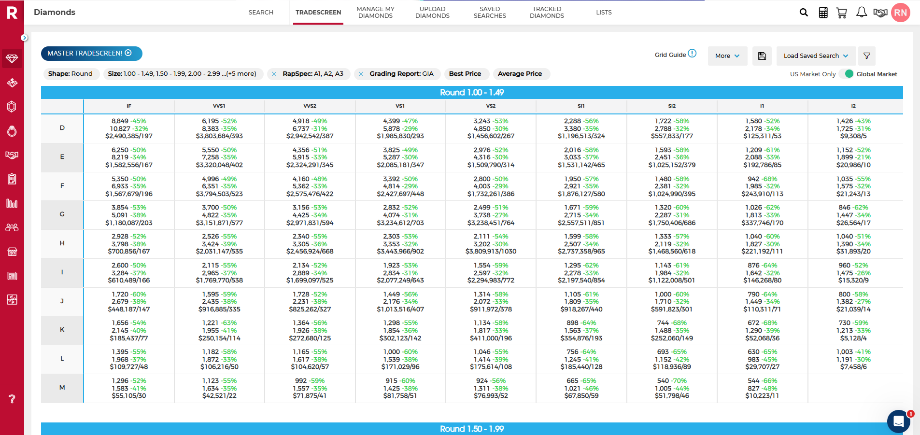Click the H color, VS2 clarity cell
Image resolution: width=920 pixels, height=435 pixels.
click(491, 244)
